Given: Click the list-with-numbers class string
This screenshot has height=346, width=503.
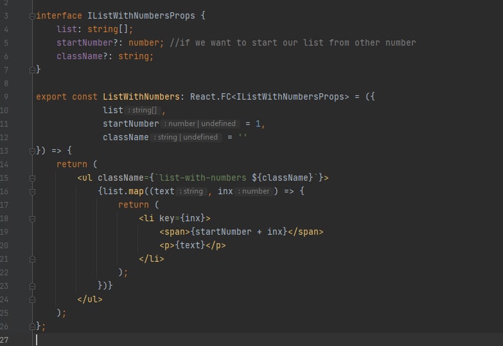Looking at the screenshot, I should tap(203, 178).
